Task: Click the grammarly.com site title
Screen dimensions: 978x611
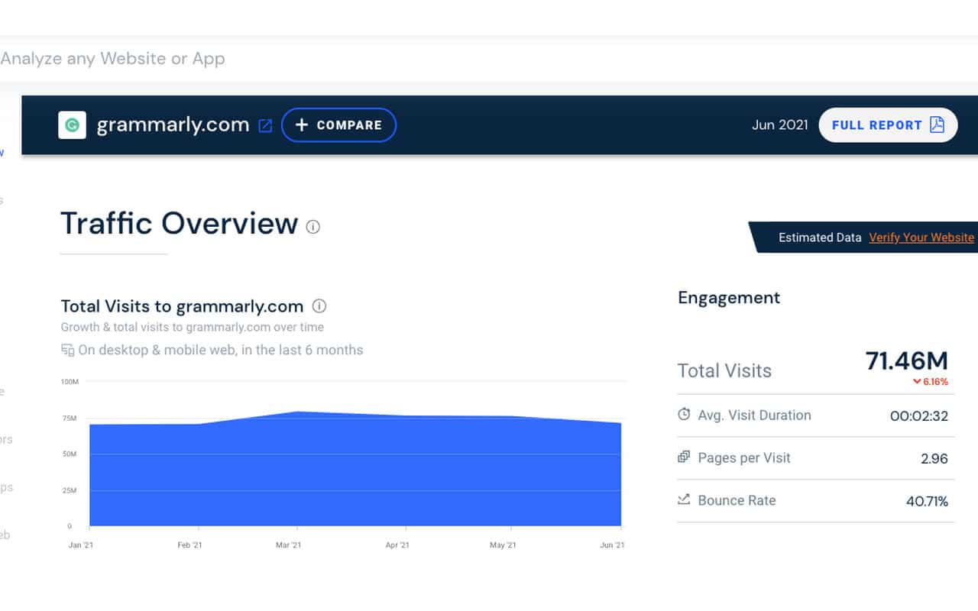Action: point(173,125)
